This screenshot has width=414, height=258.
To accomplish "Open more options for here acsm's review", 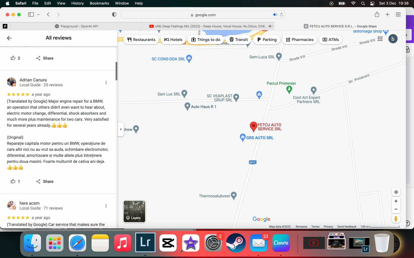I will [106, 206].
